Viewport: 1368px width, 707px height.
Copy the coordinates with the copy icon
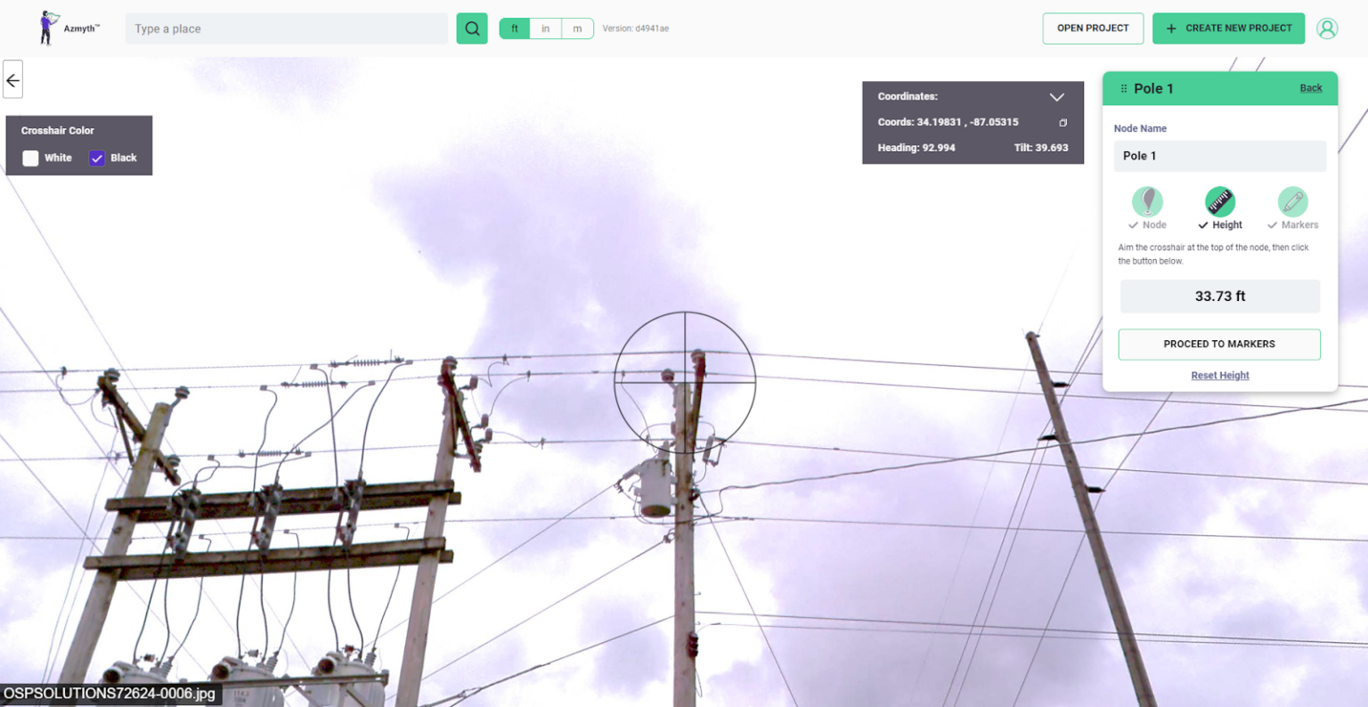coord(1063,122)
